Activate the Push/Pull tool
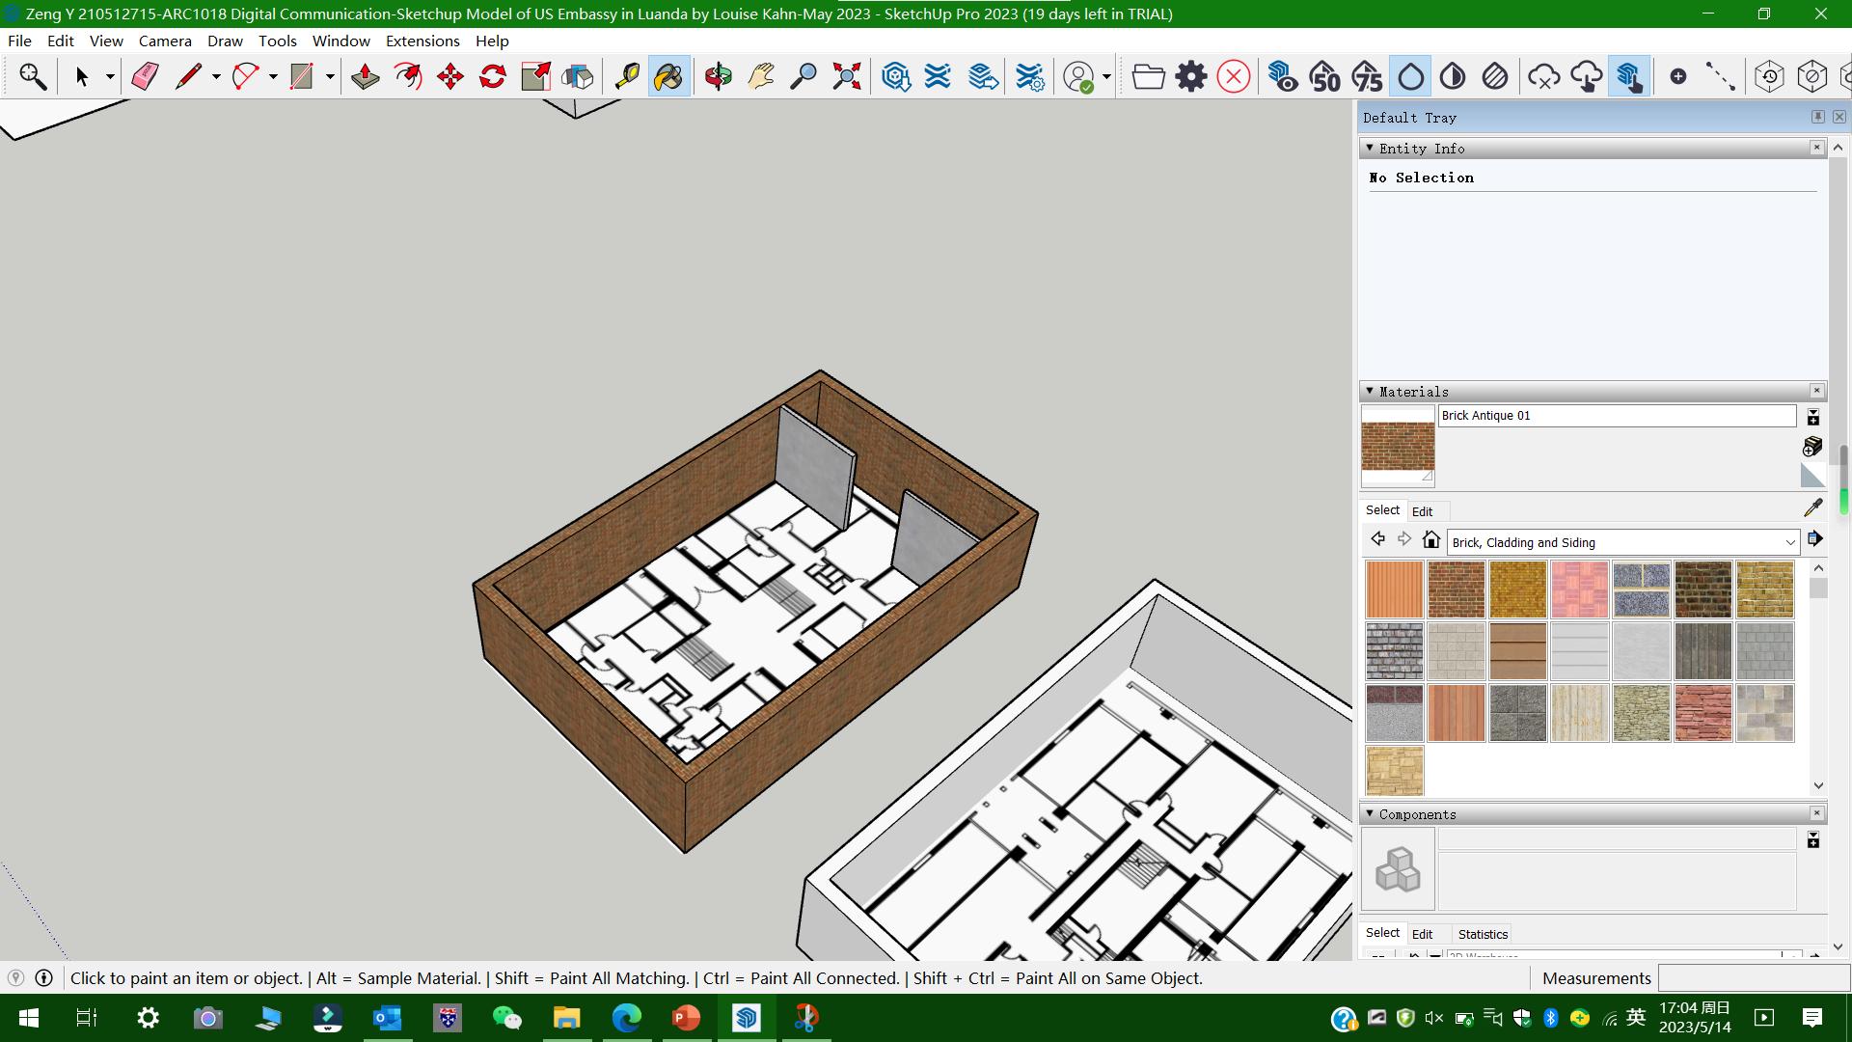This screenshot has height=1042, width=1852. pos(365,76)
